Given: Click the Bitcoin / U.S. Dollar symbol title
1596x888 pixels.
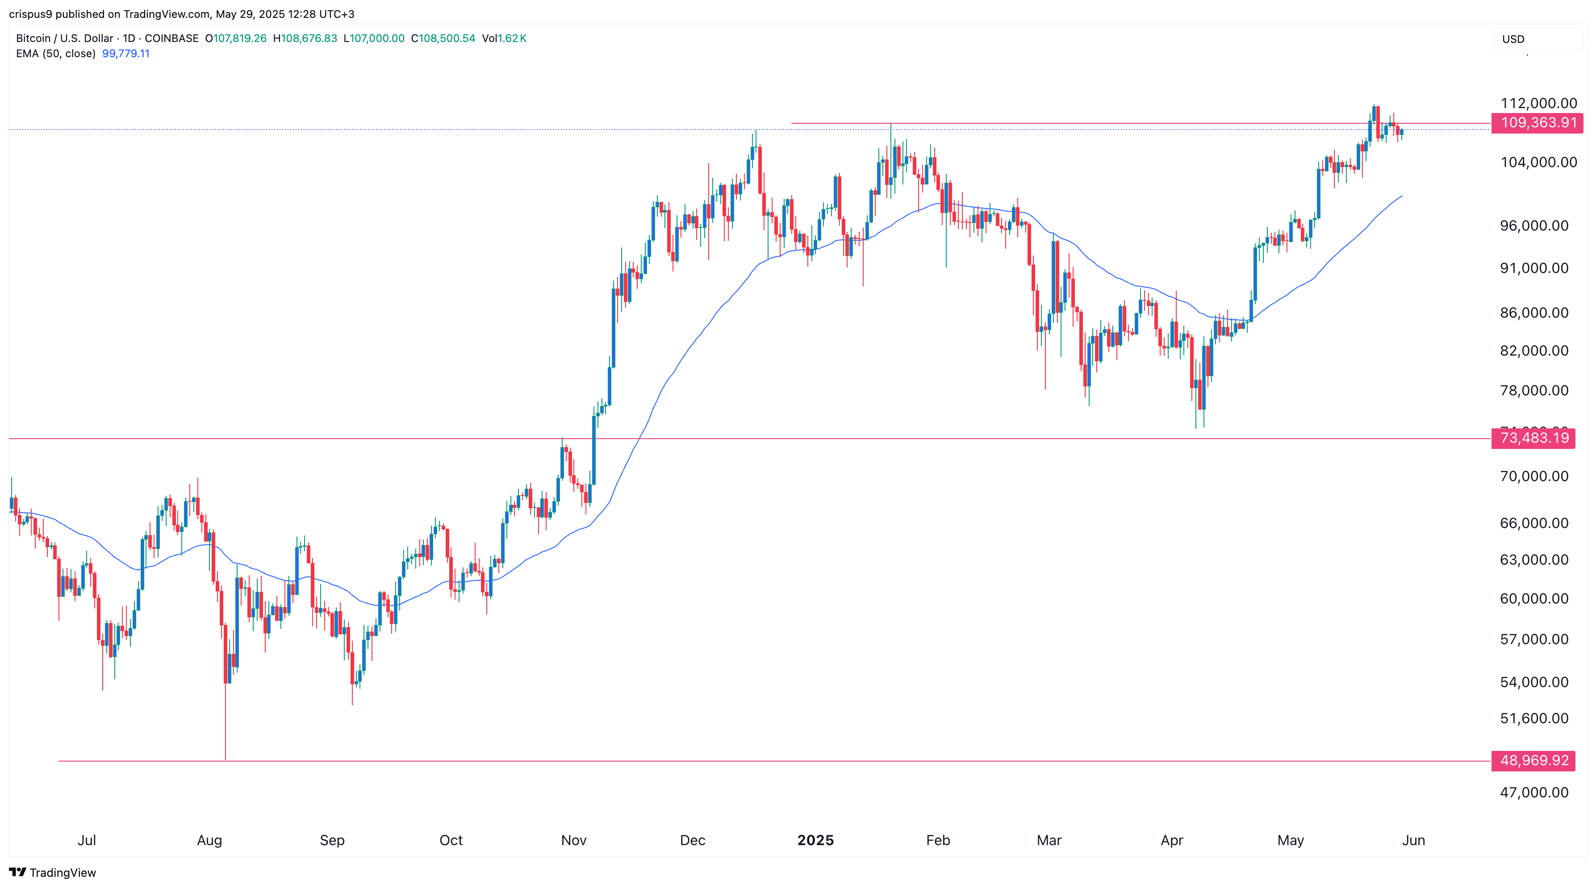Looking at the screenshot, I should (64, 38).
